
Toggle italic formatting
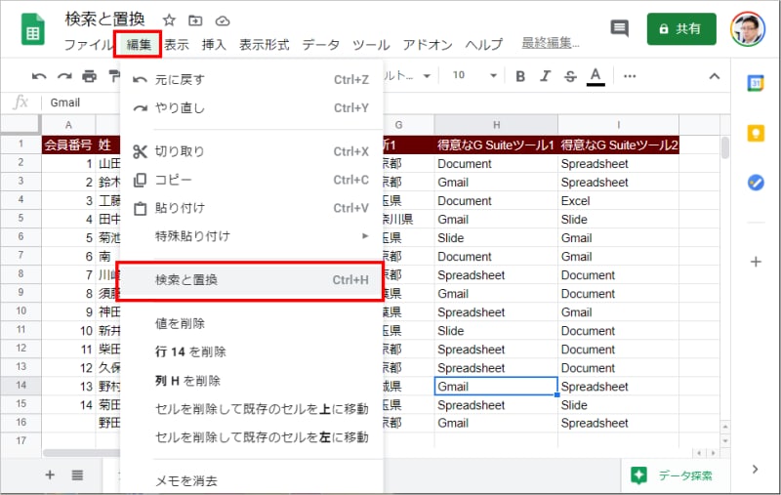point(546,76)
